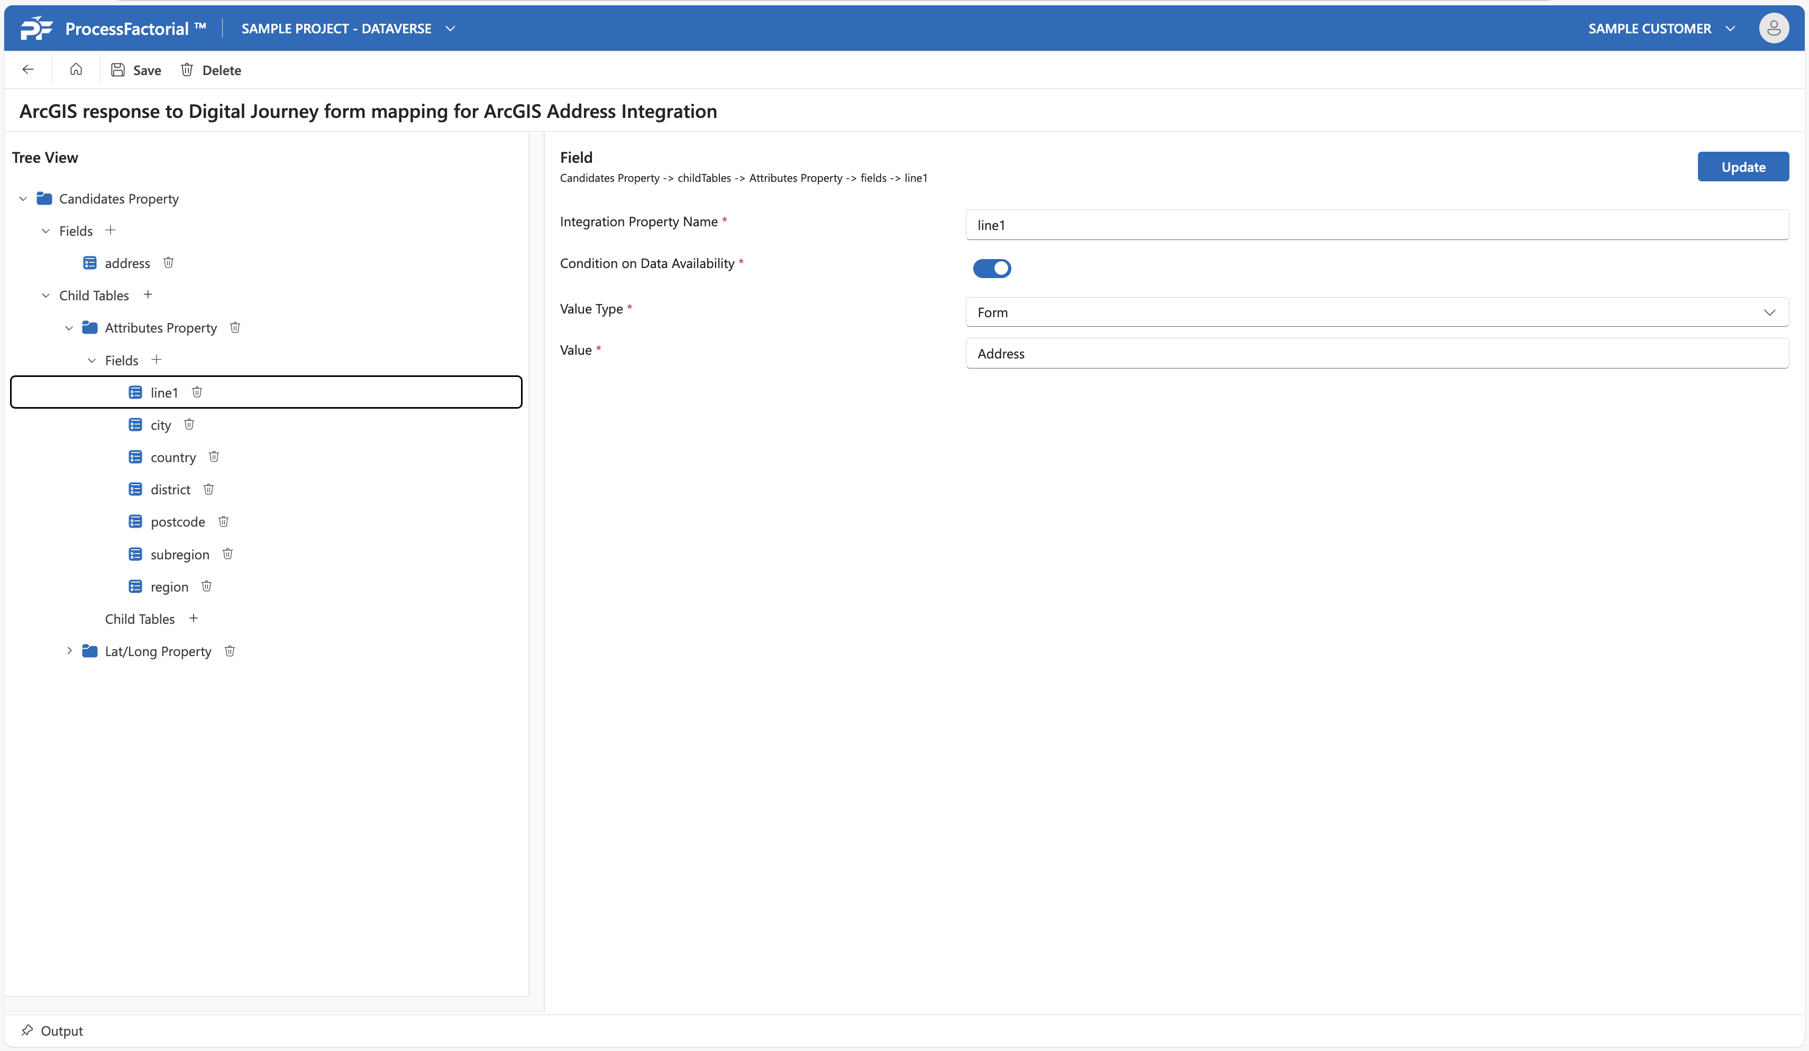Collapse the Attributes Property folder

[69, 328]
